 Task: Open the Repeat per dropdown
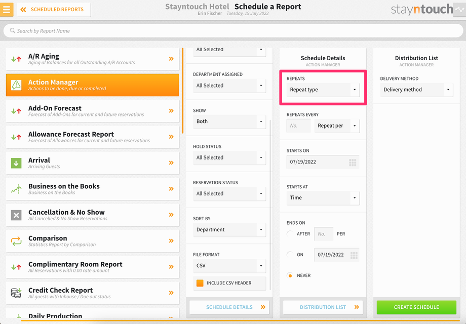click(337, 126)
